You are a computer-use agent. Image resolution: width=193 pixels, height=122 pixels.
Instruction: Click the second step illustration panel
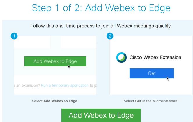tap(151, 66)
